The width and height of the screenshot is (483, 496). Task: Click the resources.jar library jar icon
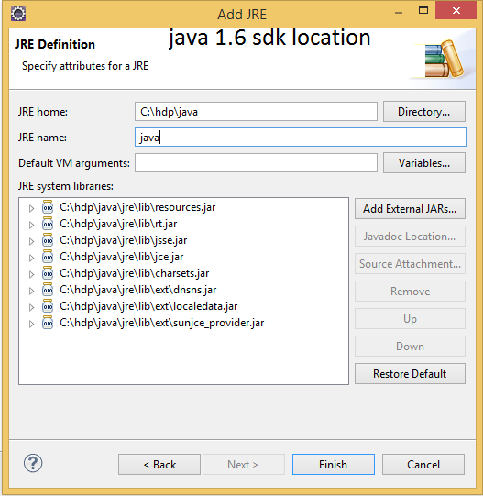click(x=48, y=207)
